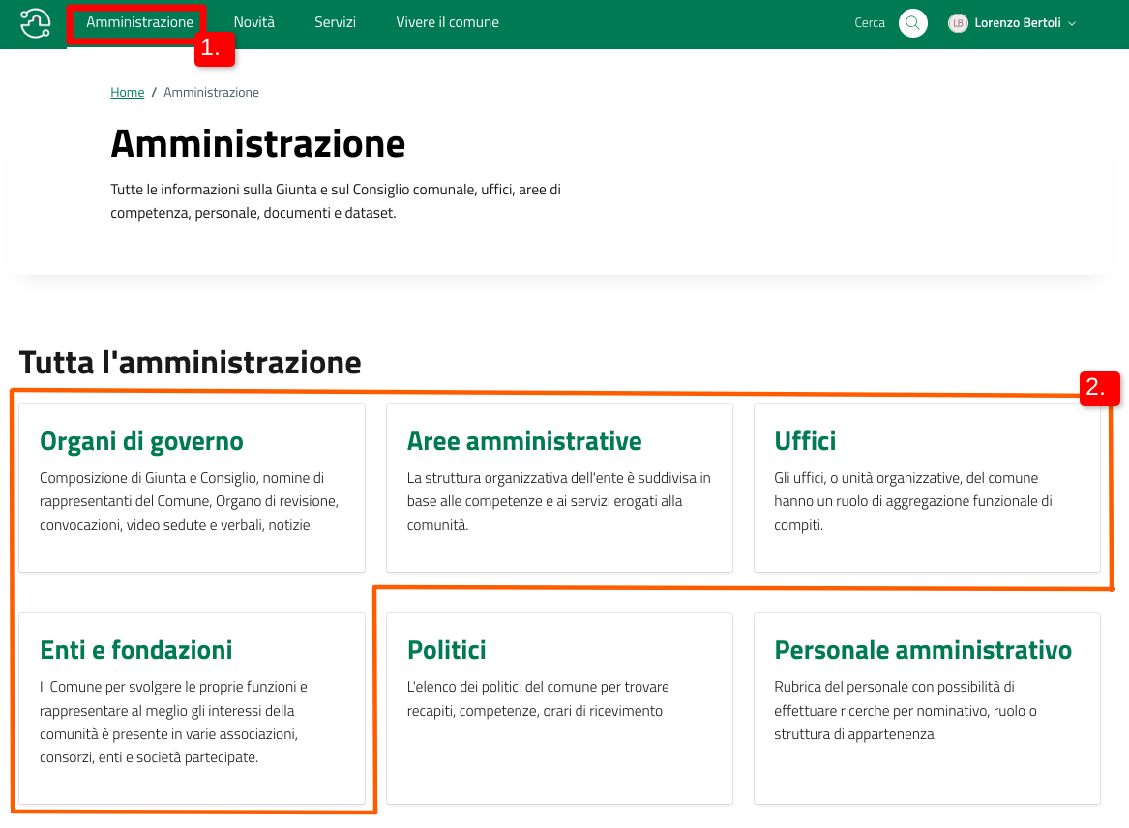Open search with the magnifying glass icon
The width and height of the screenshot is (1129, 828).
click(912, 22)
